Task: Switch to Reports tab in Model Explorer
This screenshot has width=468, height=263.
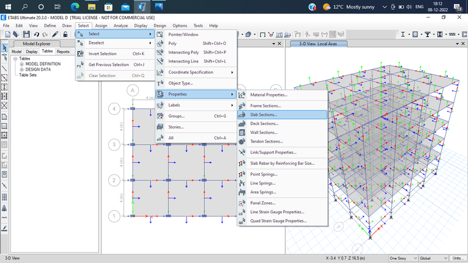Action: click(63, 51)
